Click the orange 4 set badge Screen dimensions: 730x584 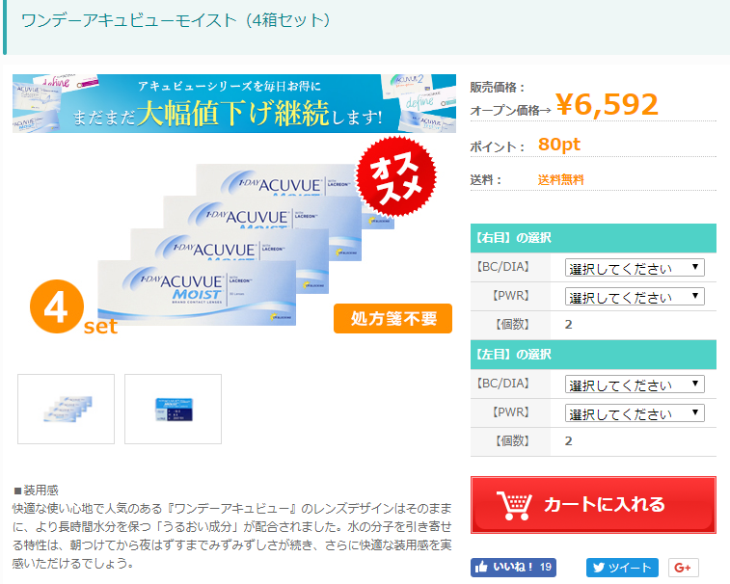(x=72, y=308)
